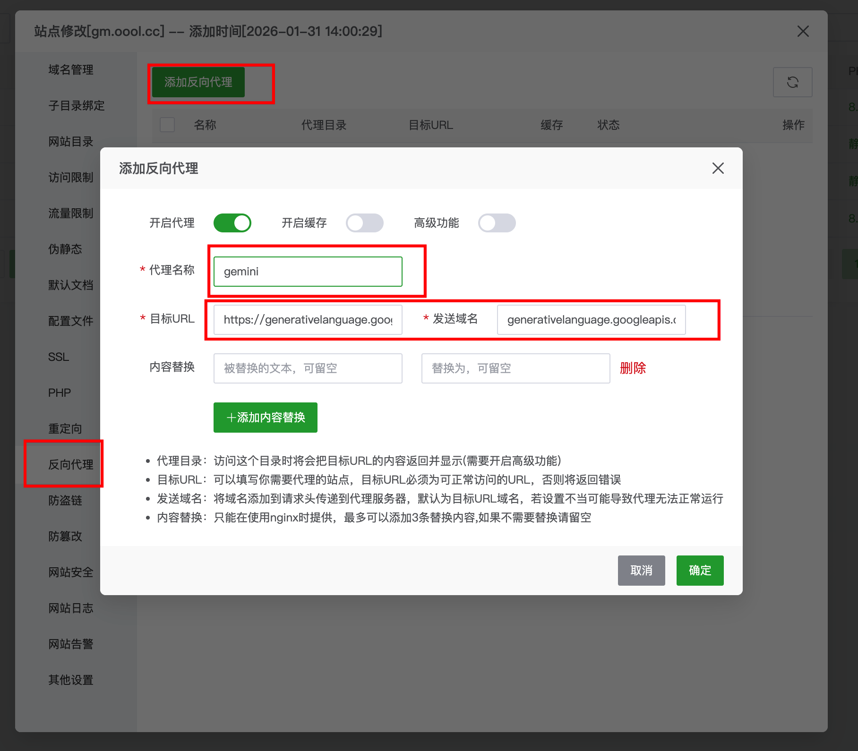The image size is (858, 751).
Task: Disable the 开启代理 toggle
Action: (232, 223)
